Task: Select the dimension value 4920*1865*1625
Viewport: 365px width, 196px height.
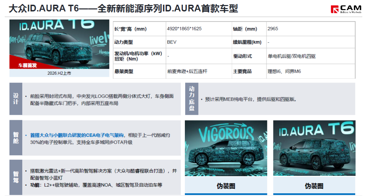Action: [x=184, y=29]
